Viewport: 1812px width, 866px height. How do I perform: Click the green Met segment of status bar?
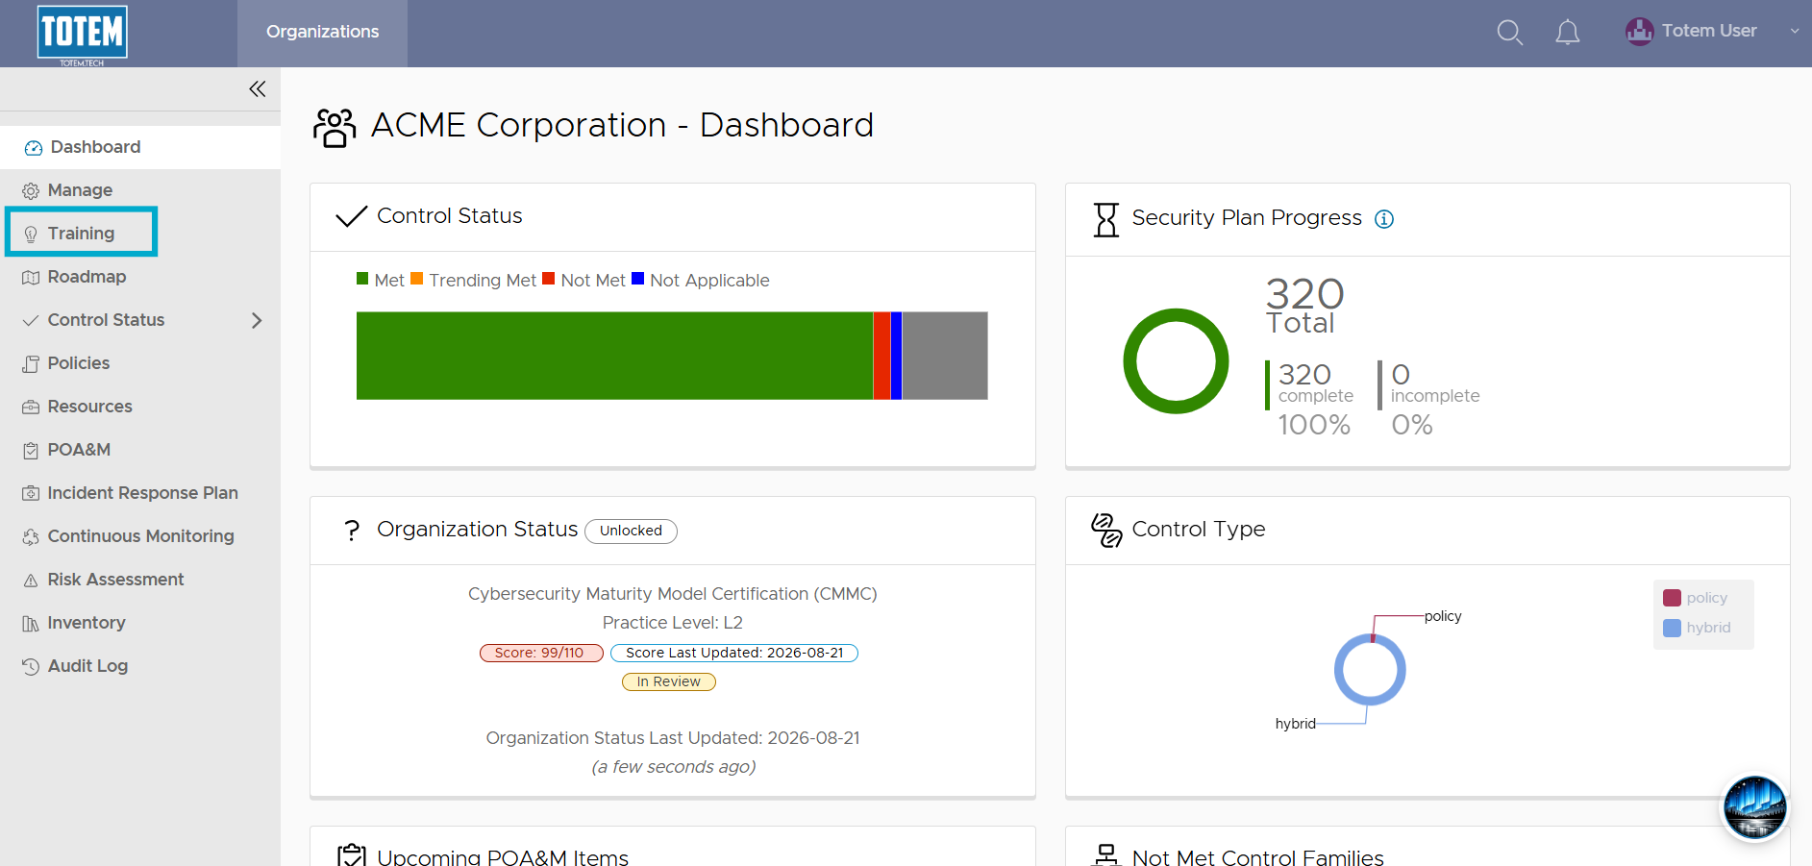click(614, 356)
